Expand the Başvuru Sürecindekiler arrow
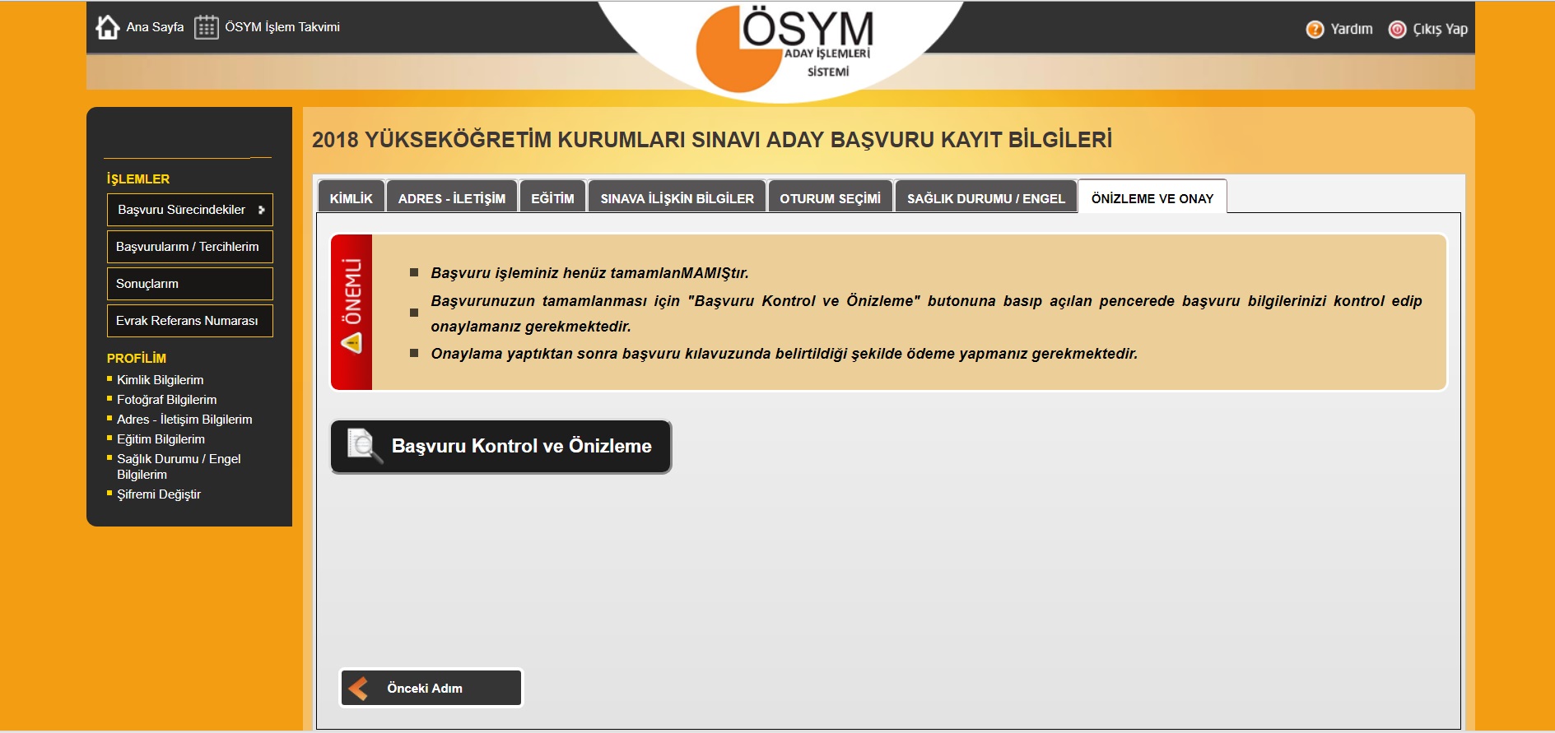The width and height of the screenshot is (1555, 733). pyautogui.click(x=261, y=210)
